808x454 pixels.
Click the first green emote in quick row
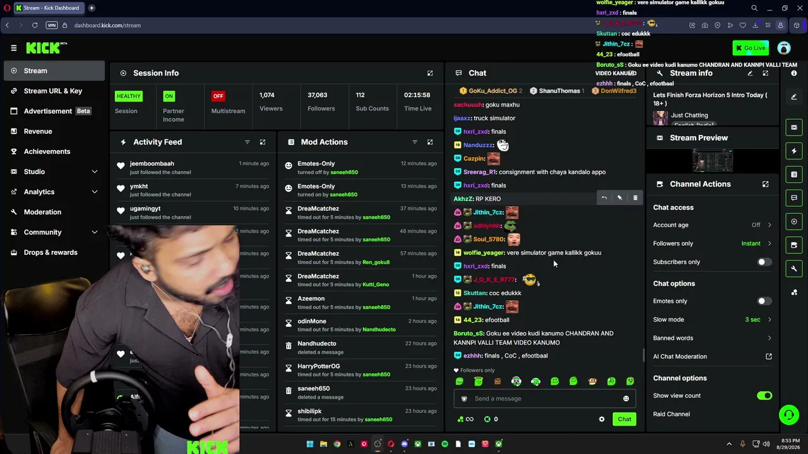pos(460,381)
